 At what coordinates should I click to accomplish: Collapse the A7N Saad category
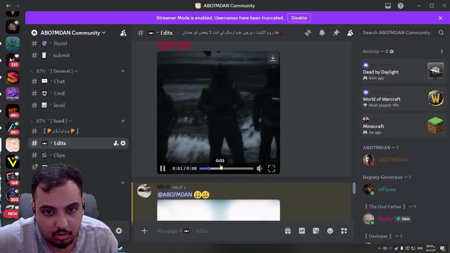click(51, 121)
